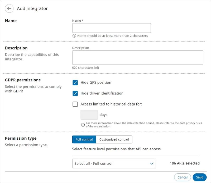Click the Hide GPS position label
Image resolution: width=211 pixels, height=183 pixels.
tap(96, 83)
